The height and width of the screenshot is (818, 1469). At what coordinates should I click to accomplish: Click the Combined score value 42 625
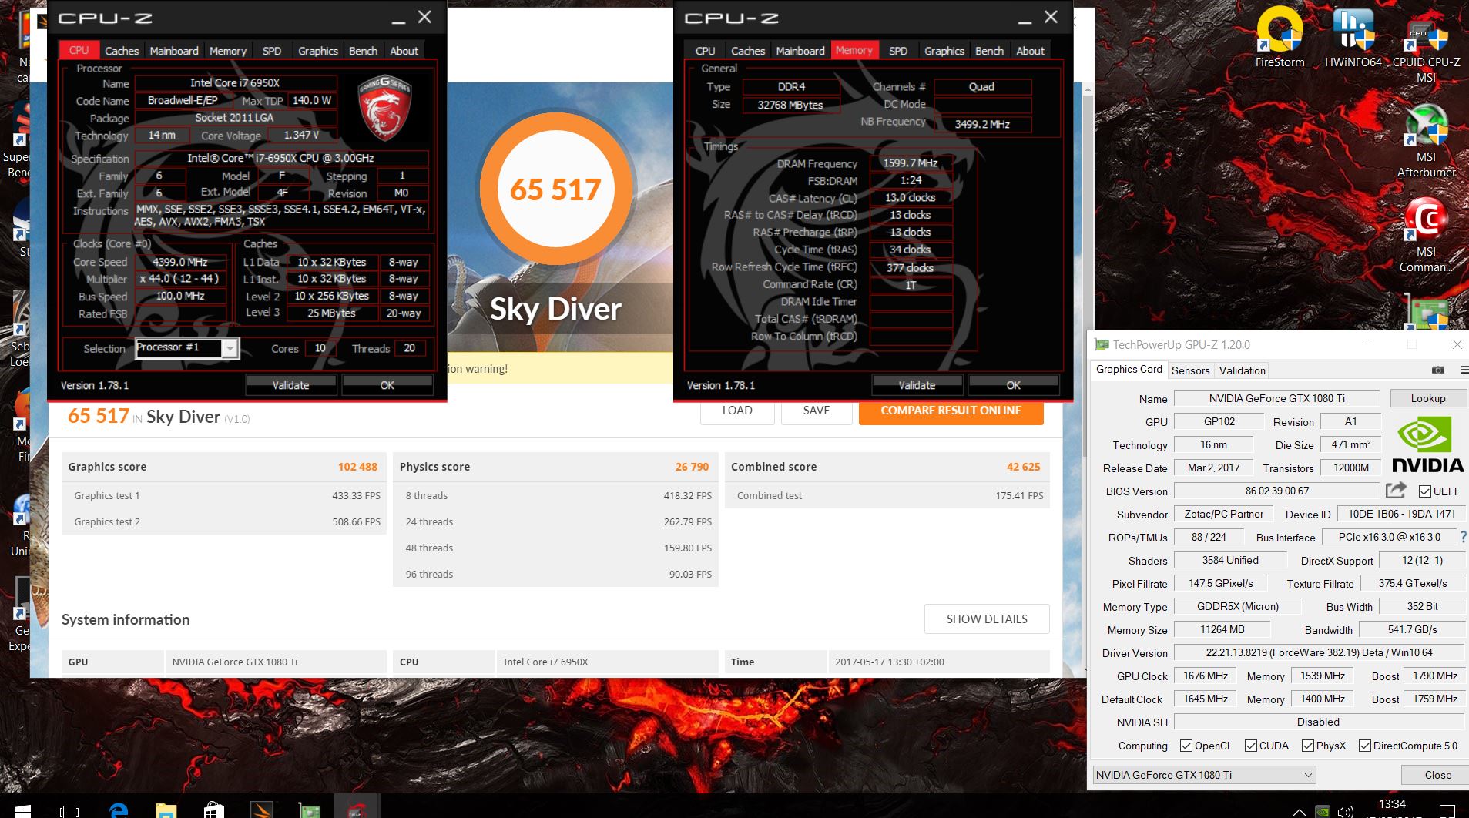pyautogui.click(x=1023, y=467)
